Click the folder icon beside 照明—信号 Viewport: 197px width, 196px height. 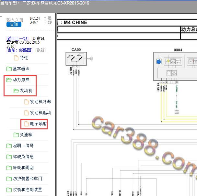9,146
